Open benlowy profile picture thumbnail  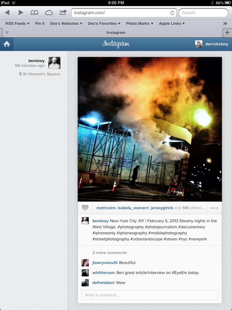pos(54,63)
